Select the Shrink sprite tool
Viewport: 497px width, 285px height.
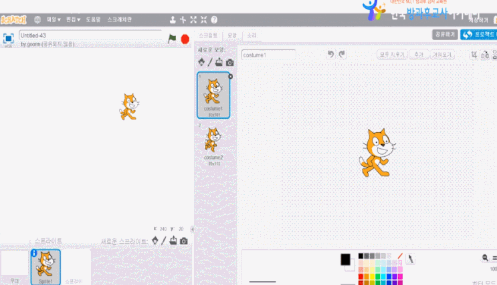coord(204,19)
